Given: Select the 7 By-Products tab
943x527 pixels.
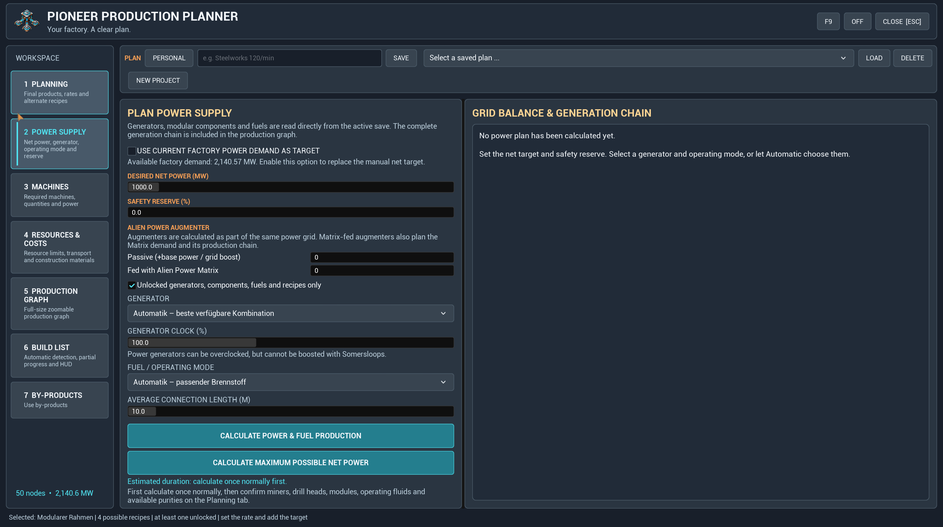Looking at the screenshot, I should pyautogui.click(x=60, y=400).
